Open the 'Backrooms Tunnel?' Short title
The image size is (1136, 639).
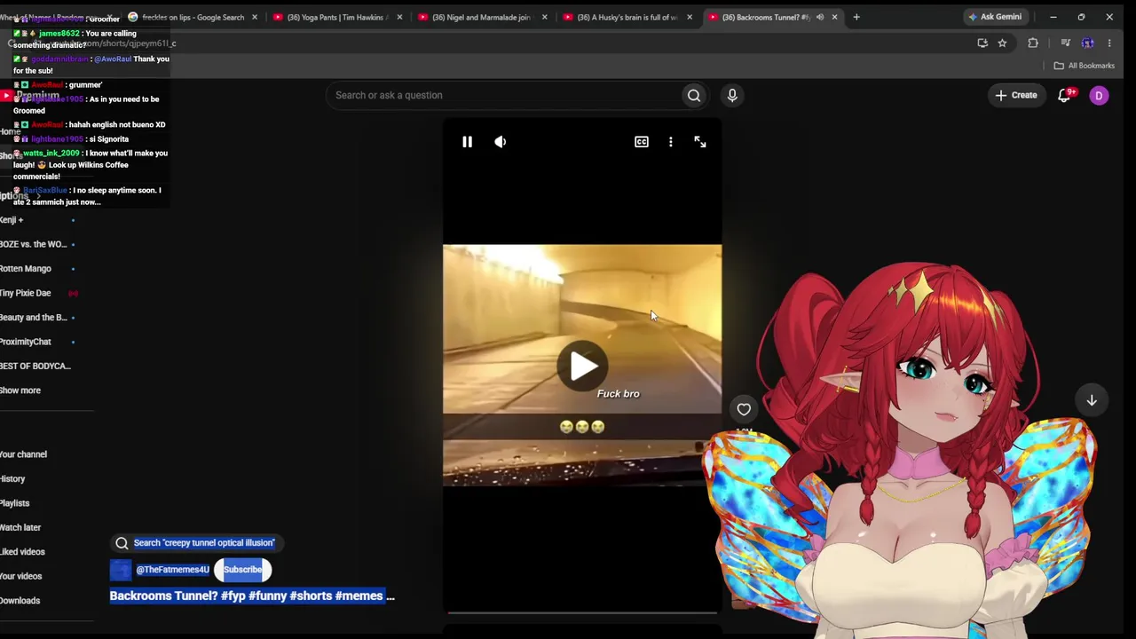(252, 596)
